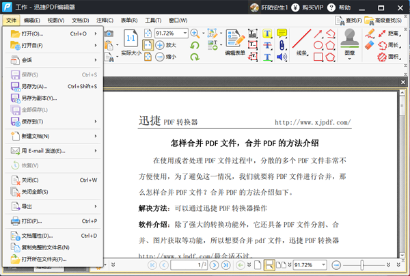Click the 查找(F) find button
410x276 pixels.
tap(348, 20)
